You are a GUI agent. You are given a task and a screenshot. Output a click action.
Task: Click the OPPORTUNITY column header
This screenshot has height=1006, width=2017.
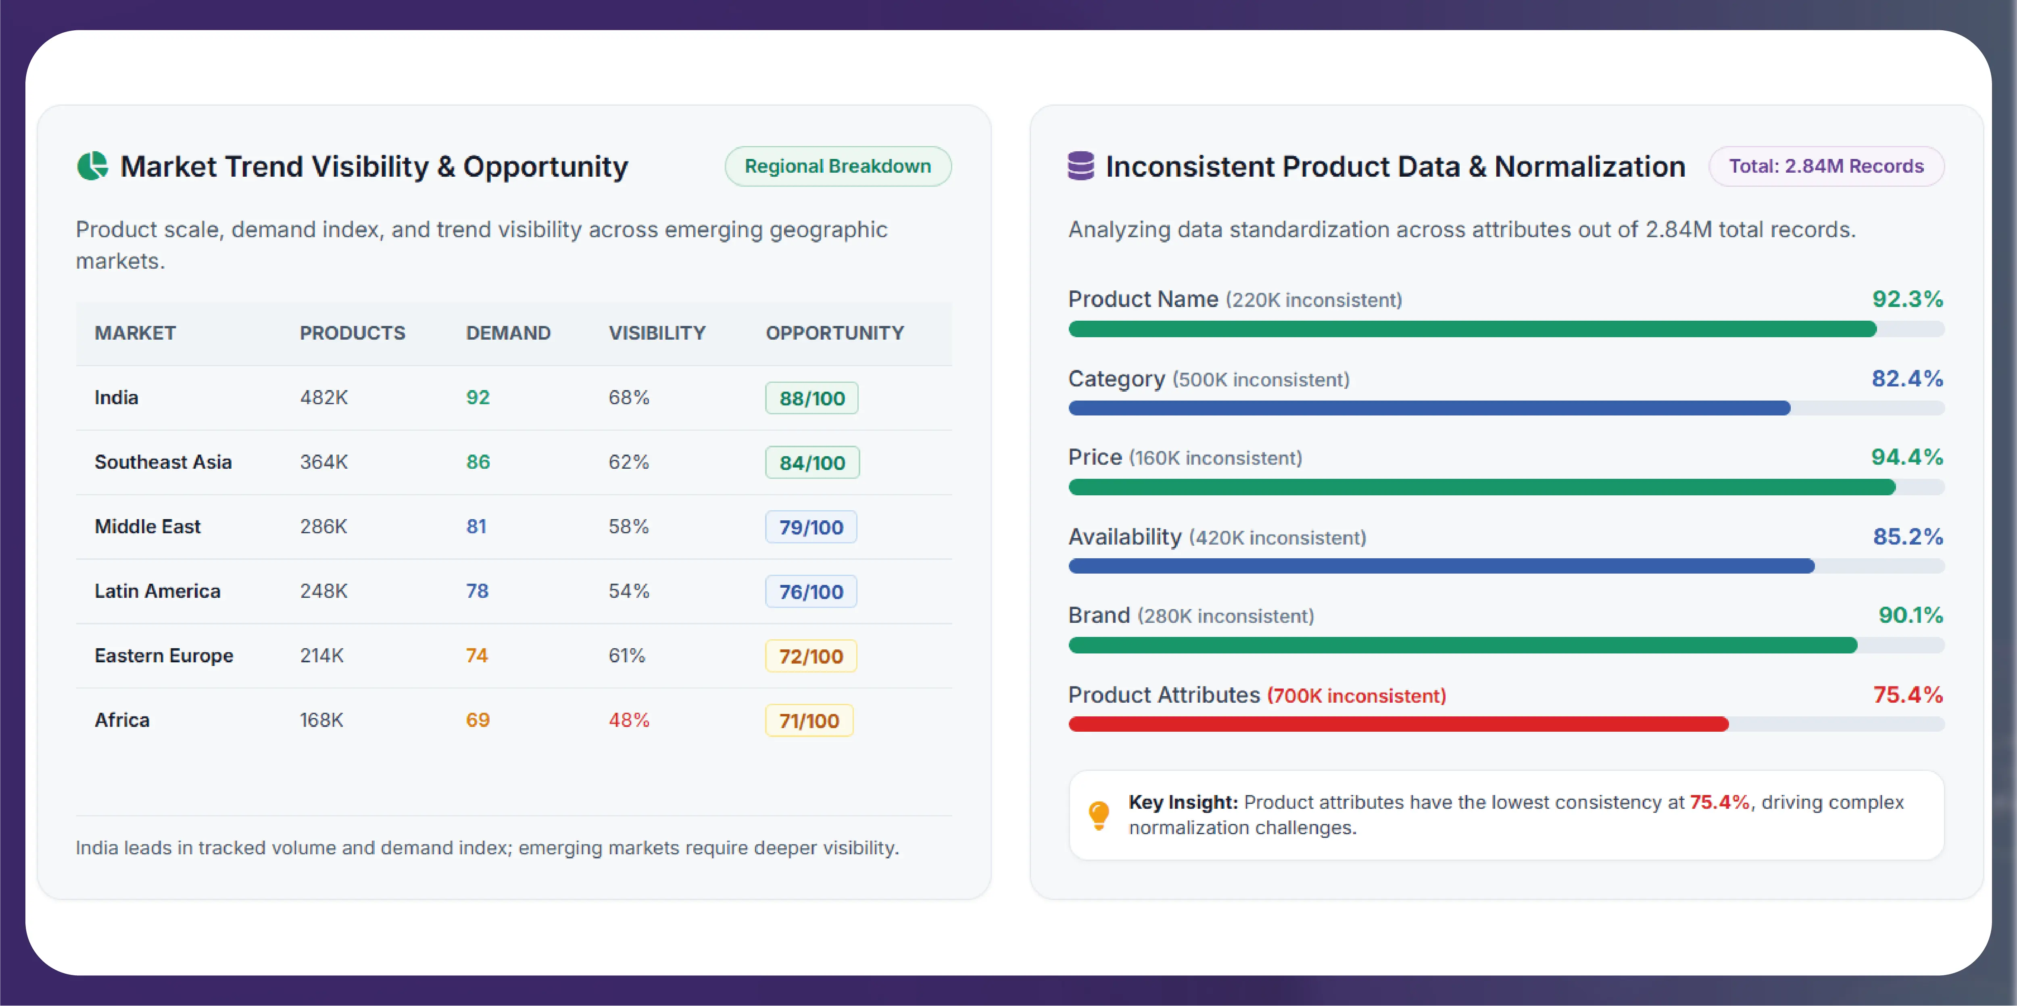click(835, 333)
